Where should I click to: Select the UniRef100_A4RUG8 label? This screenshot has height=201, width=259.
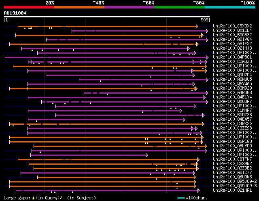point(232,92)
